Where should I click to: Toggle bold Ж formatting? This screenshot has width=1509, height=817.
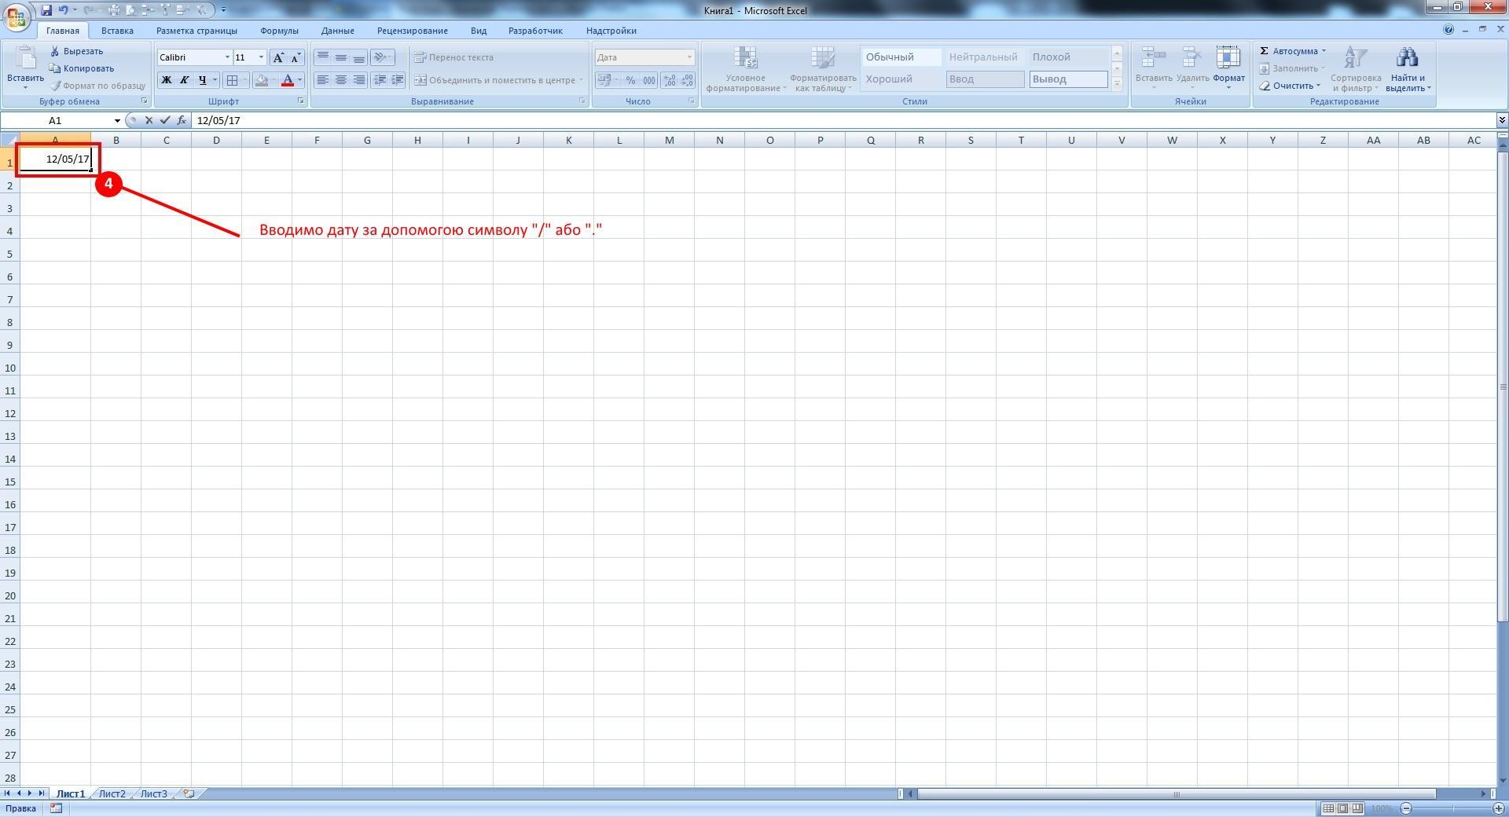[166, 80]
